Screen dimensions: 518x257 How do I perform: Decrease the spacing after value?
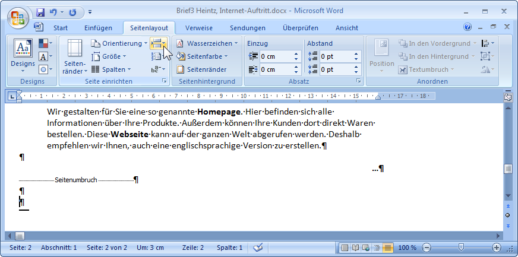356,72
